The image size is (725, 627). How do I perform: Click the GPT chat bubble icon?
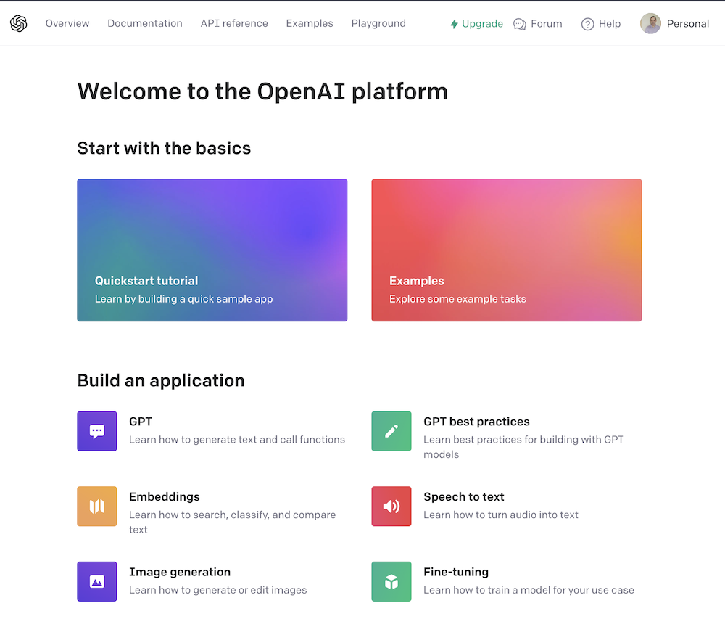pyautogui.click(x=97, y=431)
